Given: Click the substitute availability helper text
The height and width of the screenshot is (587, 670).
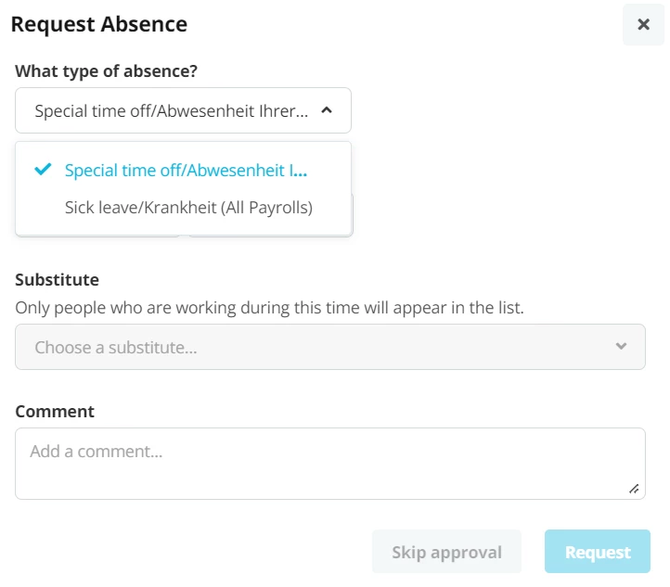Looking at the screenshot, I should coord(270,307).
